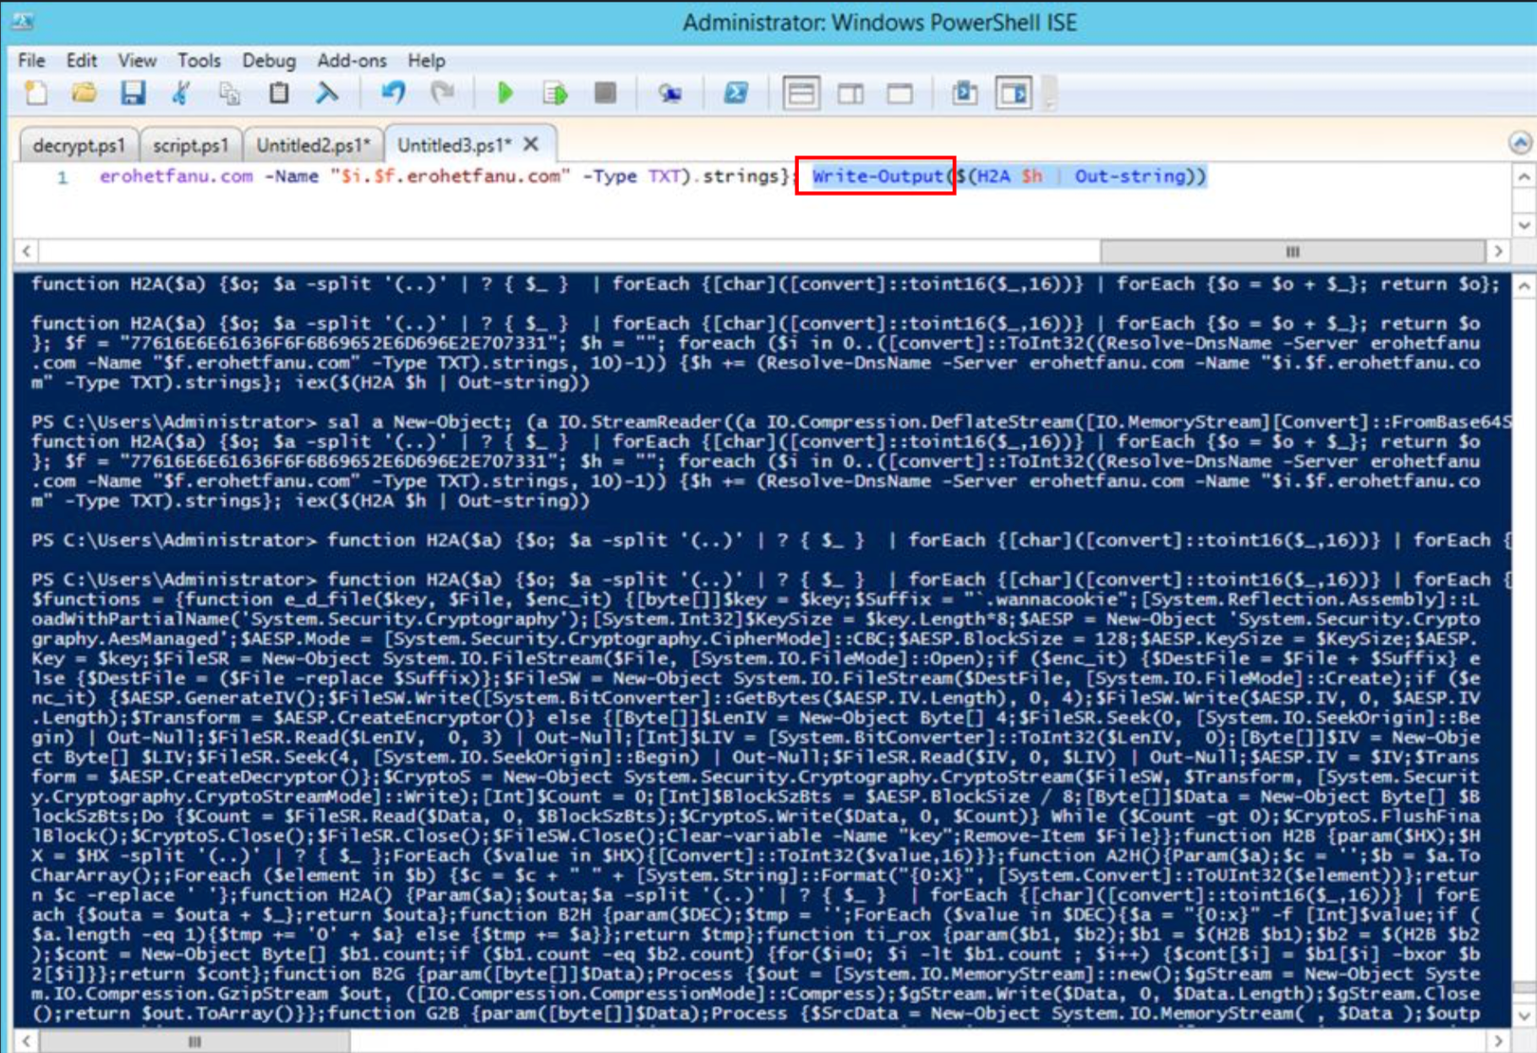Start PowerShell in a separate window
The height and width of the screenshot is (1053, 1537).
click(736, 93)
